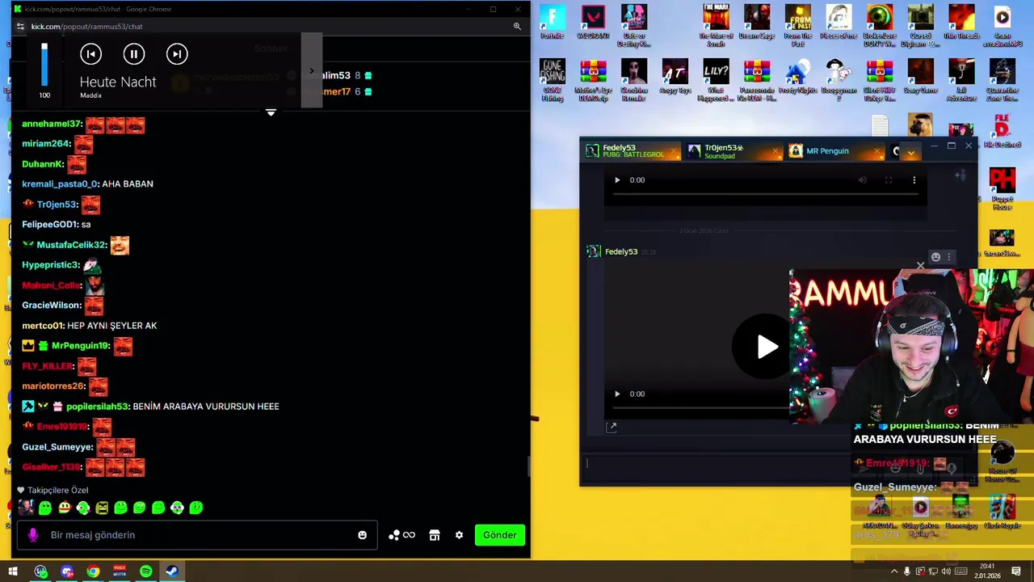Viewport: 1034px width, 582px height.
Task: Pop out lower clip with external icon
Action: (612, 428)
